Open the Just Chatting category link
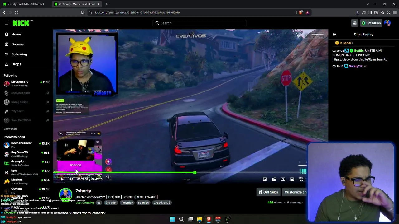This screenshot has width=399, height=224. click(84, 203)
